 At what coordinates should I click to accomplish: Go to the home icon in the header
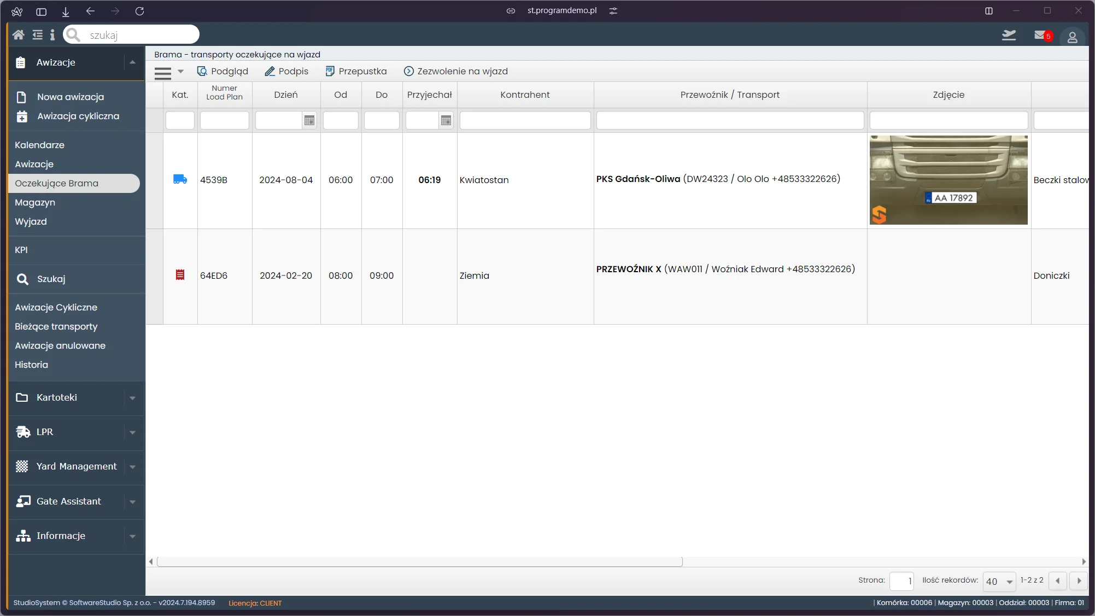click(18, 35)
